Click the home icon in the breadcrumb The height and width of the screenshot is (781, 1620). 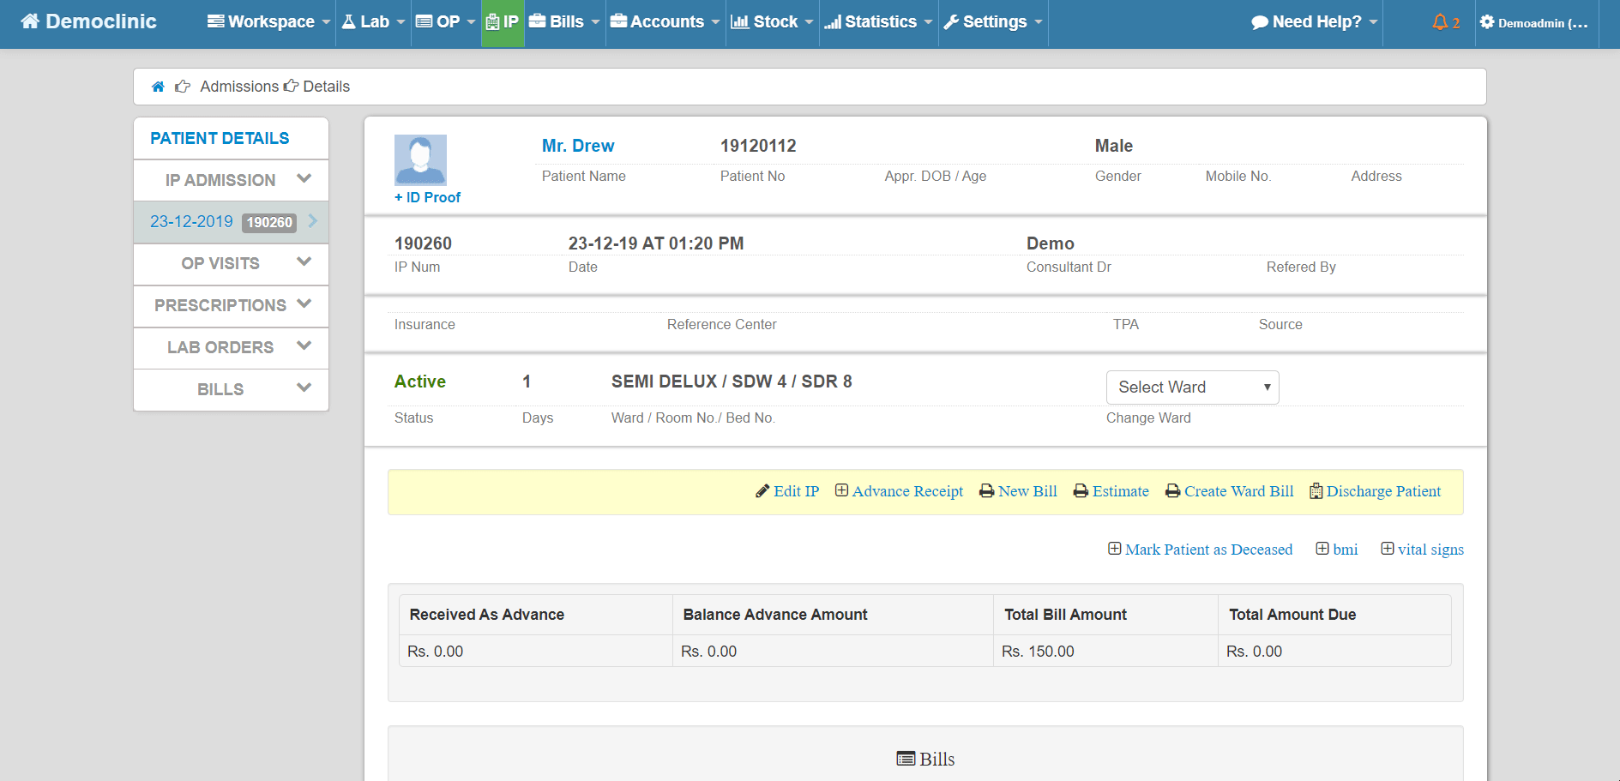(x=158, y=86)
